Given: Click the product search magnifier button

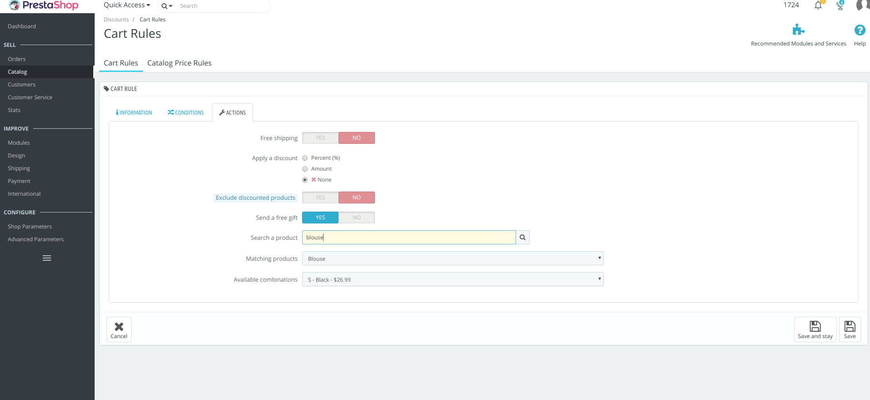Looking at the screenshot, I should click(522, 238).
